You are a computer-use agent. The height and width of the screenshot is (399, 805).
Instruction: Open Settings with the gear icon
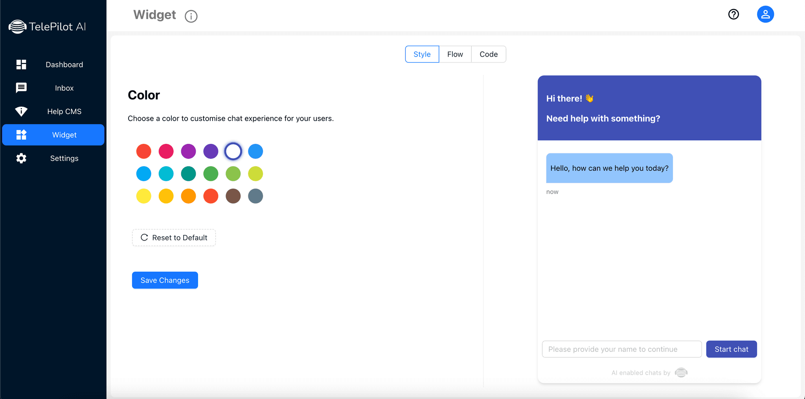click(21, 158)
